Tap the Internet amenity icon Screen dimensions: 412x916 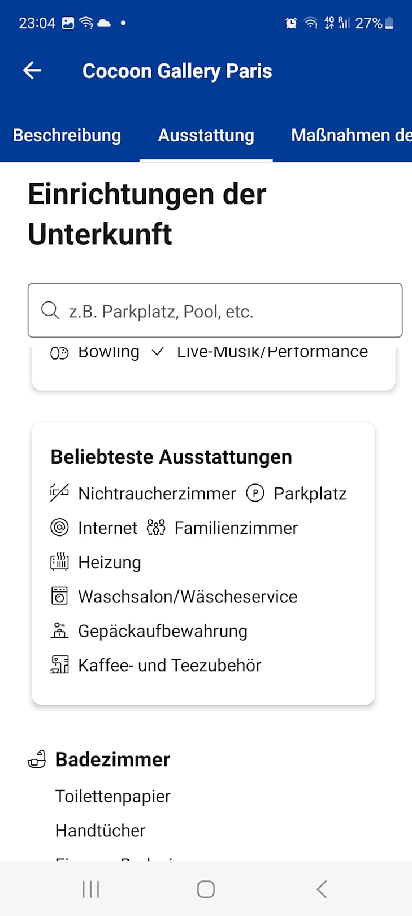click(59, 528)
